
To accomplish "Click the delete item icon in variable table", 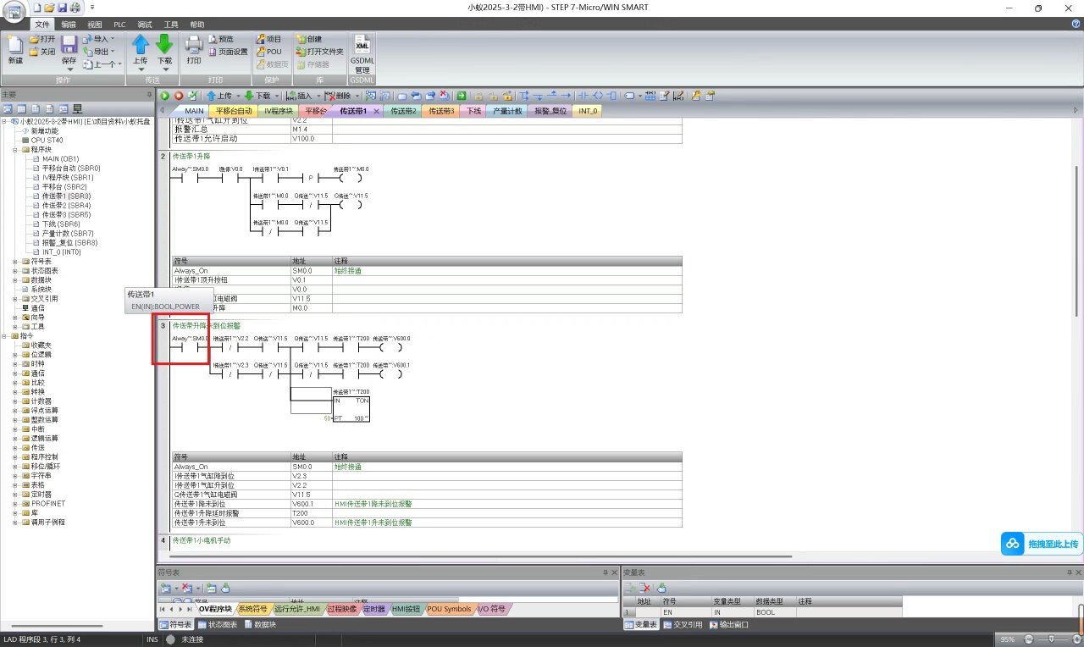I will pos(644,588).
